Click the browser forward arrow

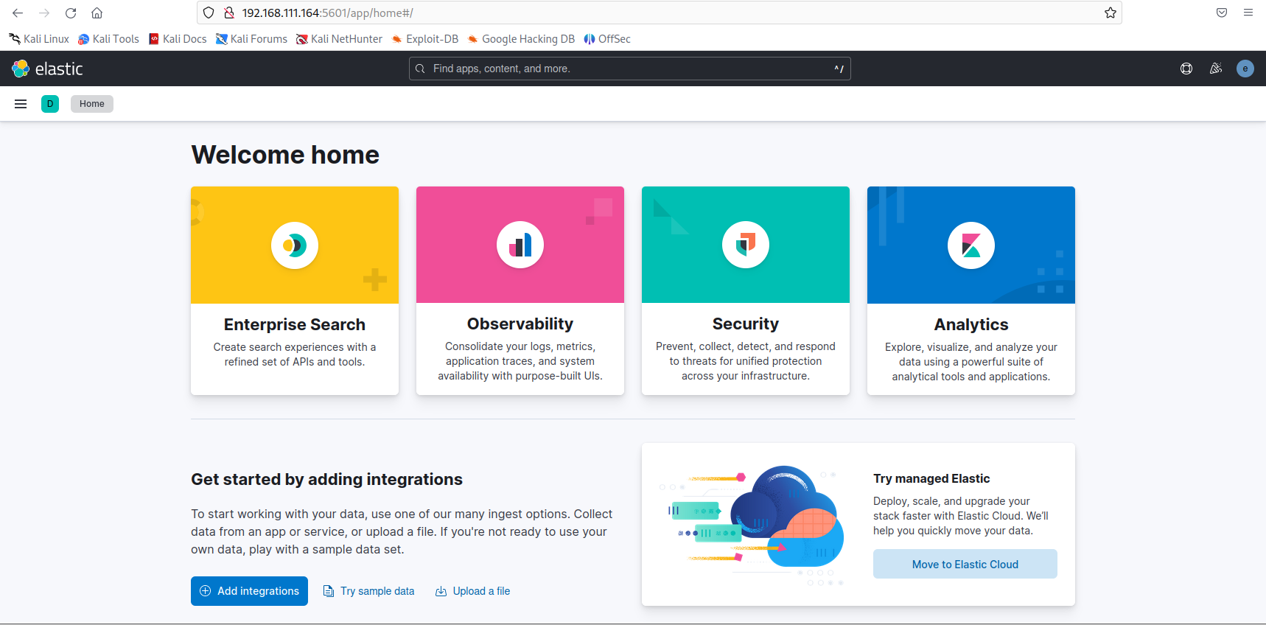pyautogui.click(x=44, y=13)
